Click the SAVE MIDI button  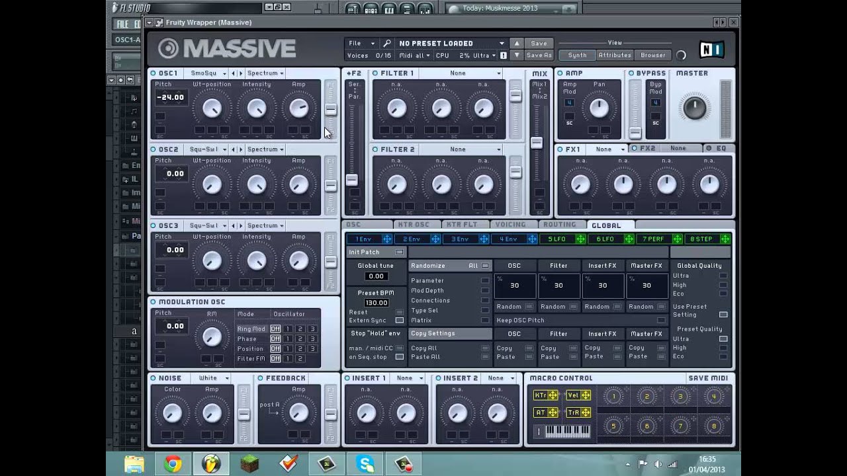pos(708,378)
